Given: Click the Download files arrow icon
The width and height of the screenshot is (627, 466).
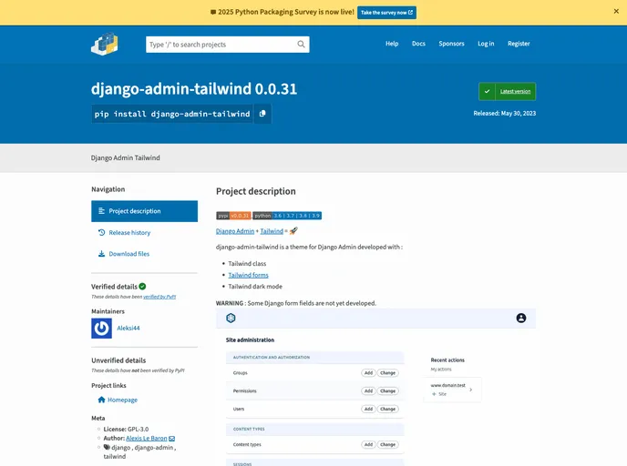Looking at the screenshot, I should pos(101,254).
